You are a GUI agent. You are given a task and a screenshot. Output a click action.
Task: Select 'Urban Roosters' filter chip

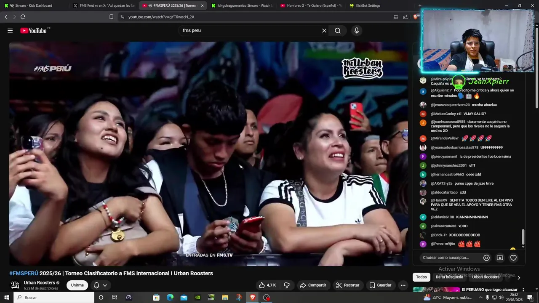click(x=486, y=277)
